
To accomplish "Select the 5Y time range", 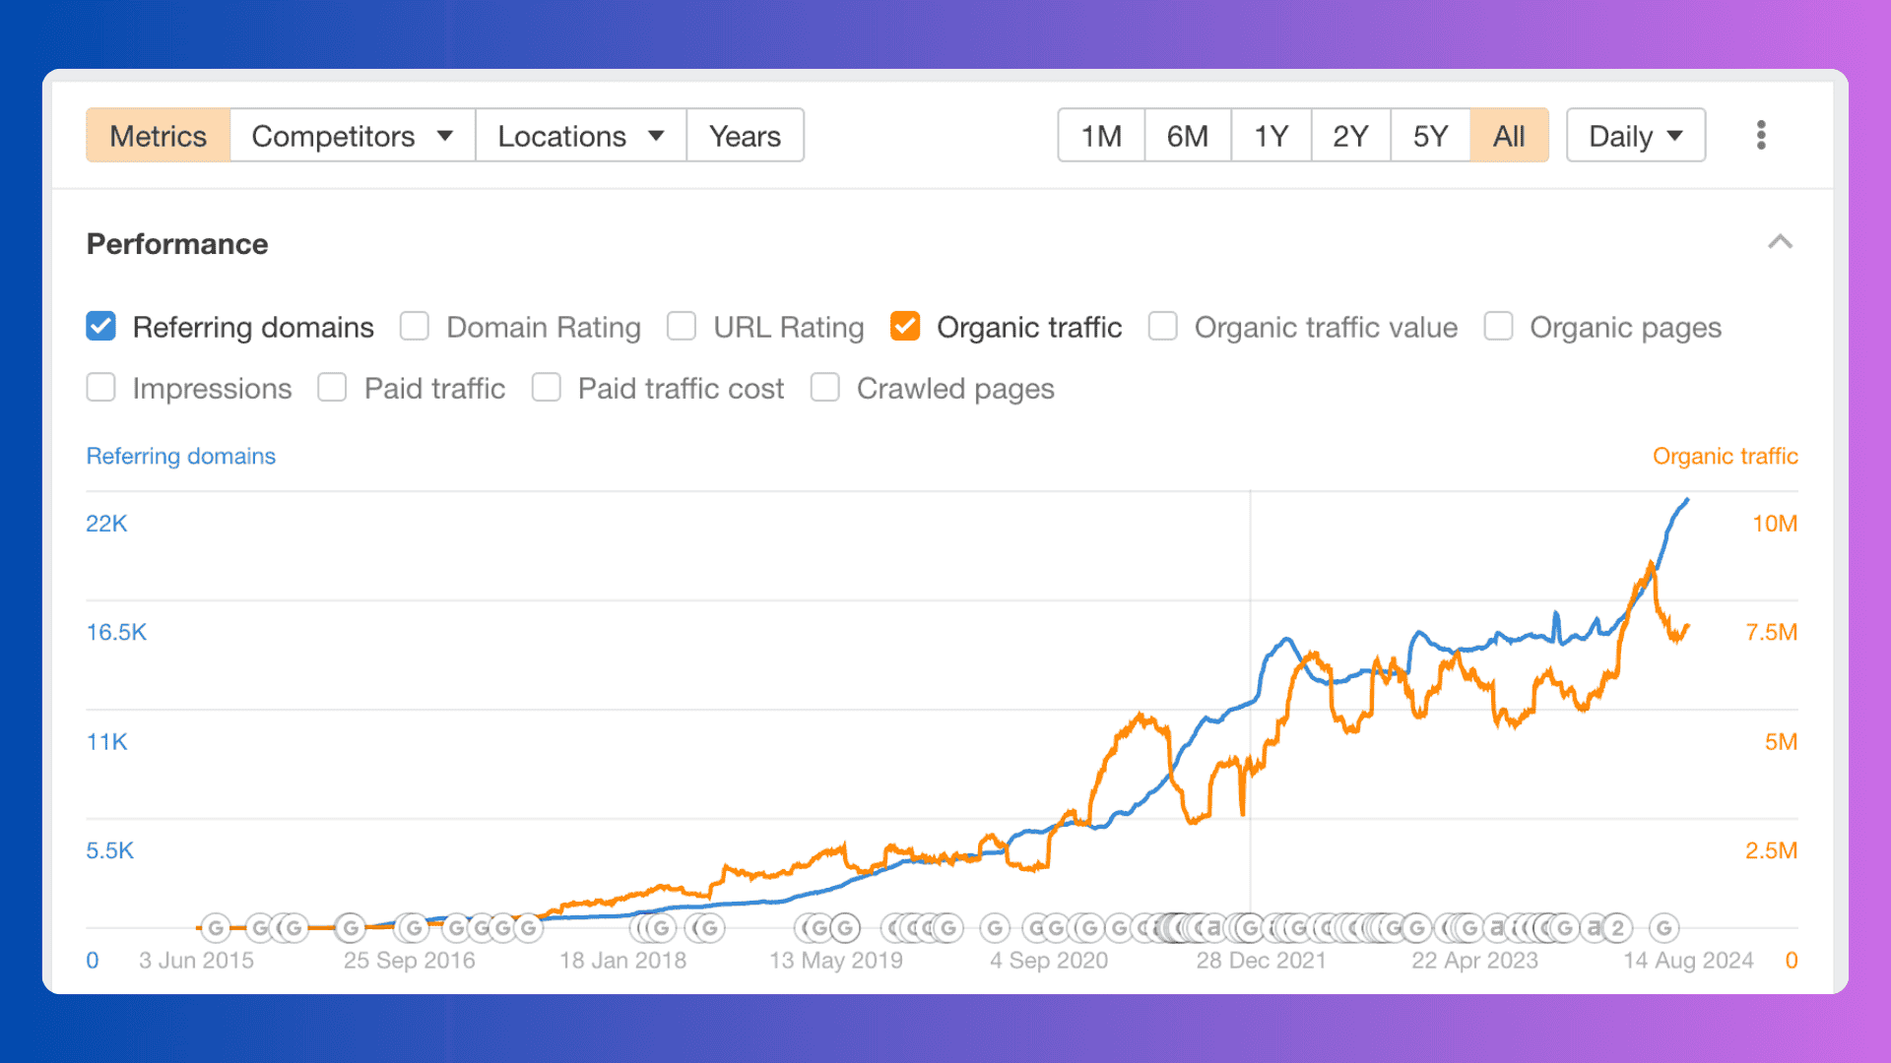I will [1430, 136].
